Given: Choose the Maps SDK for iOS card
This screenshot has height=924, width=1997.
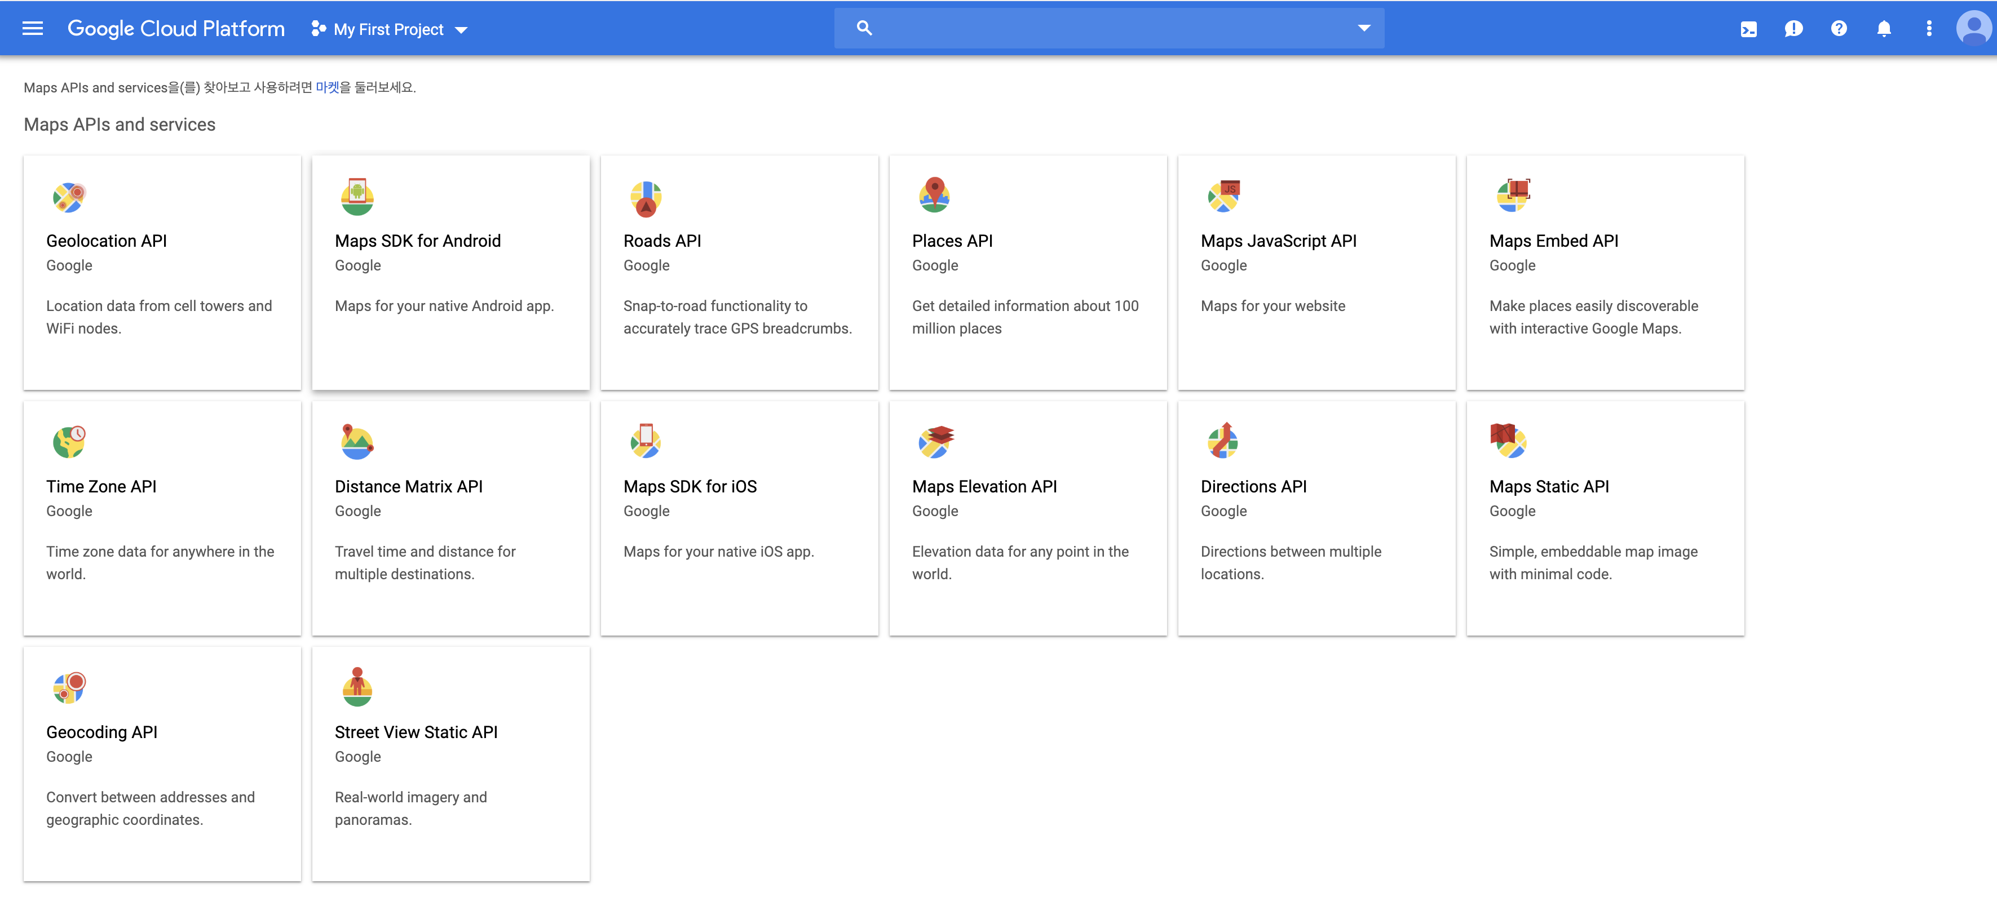Looking at the screenshot, I should (x=739, y=518).
